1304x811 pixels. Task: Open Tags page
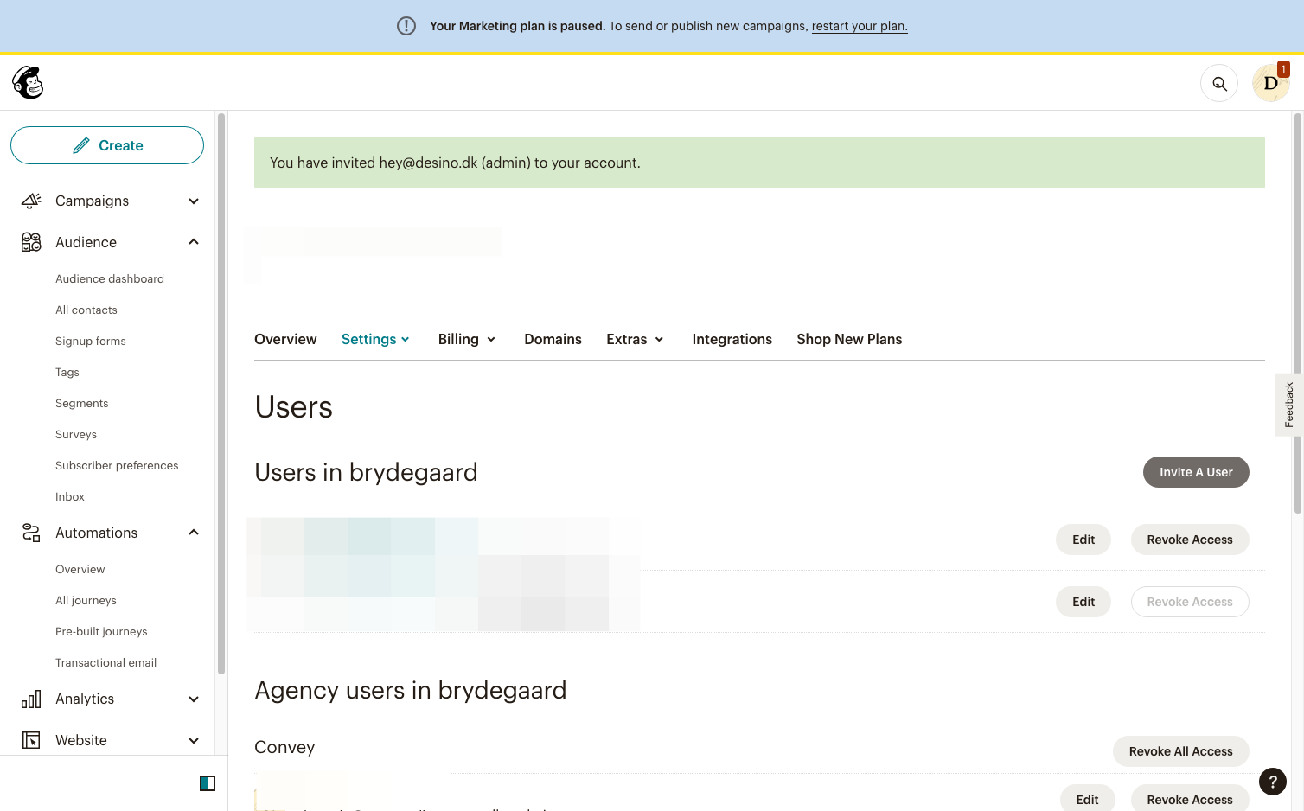67,372
